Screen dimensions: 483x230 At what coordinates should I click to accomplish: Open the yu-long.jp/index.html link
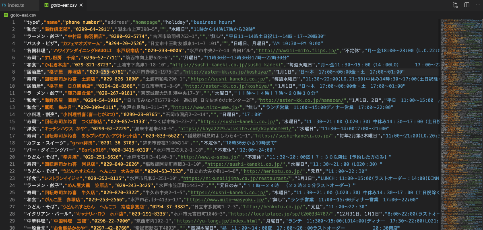click(x=217, y=221)
